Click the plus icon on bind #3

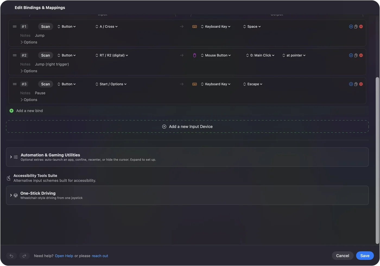click(351, 84)
